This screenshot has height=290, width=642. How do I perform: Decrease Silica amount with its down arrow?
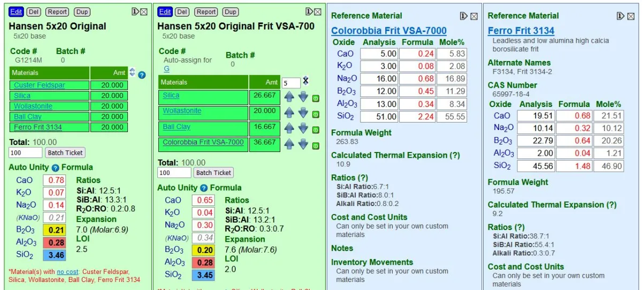coord(303,97)
